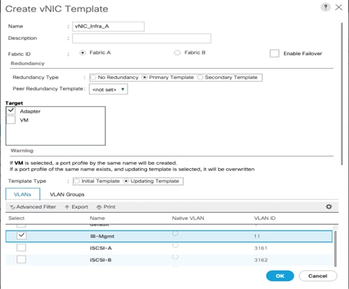This screenshot has width=349, height=289.
Task: Select Updating Template type
Action: point(126,181)
